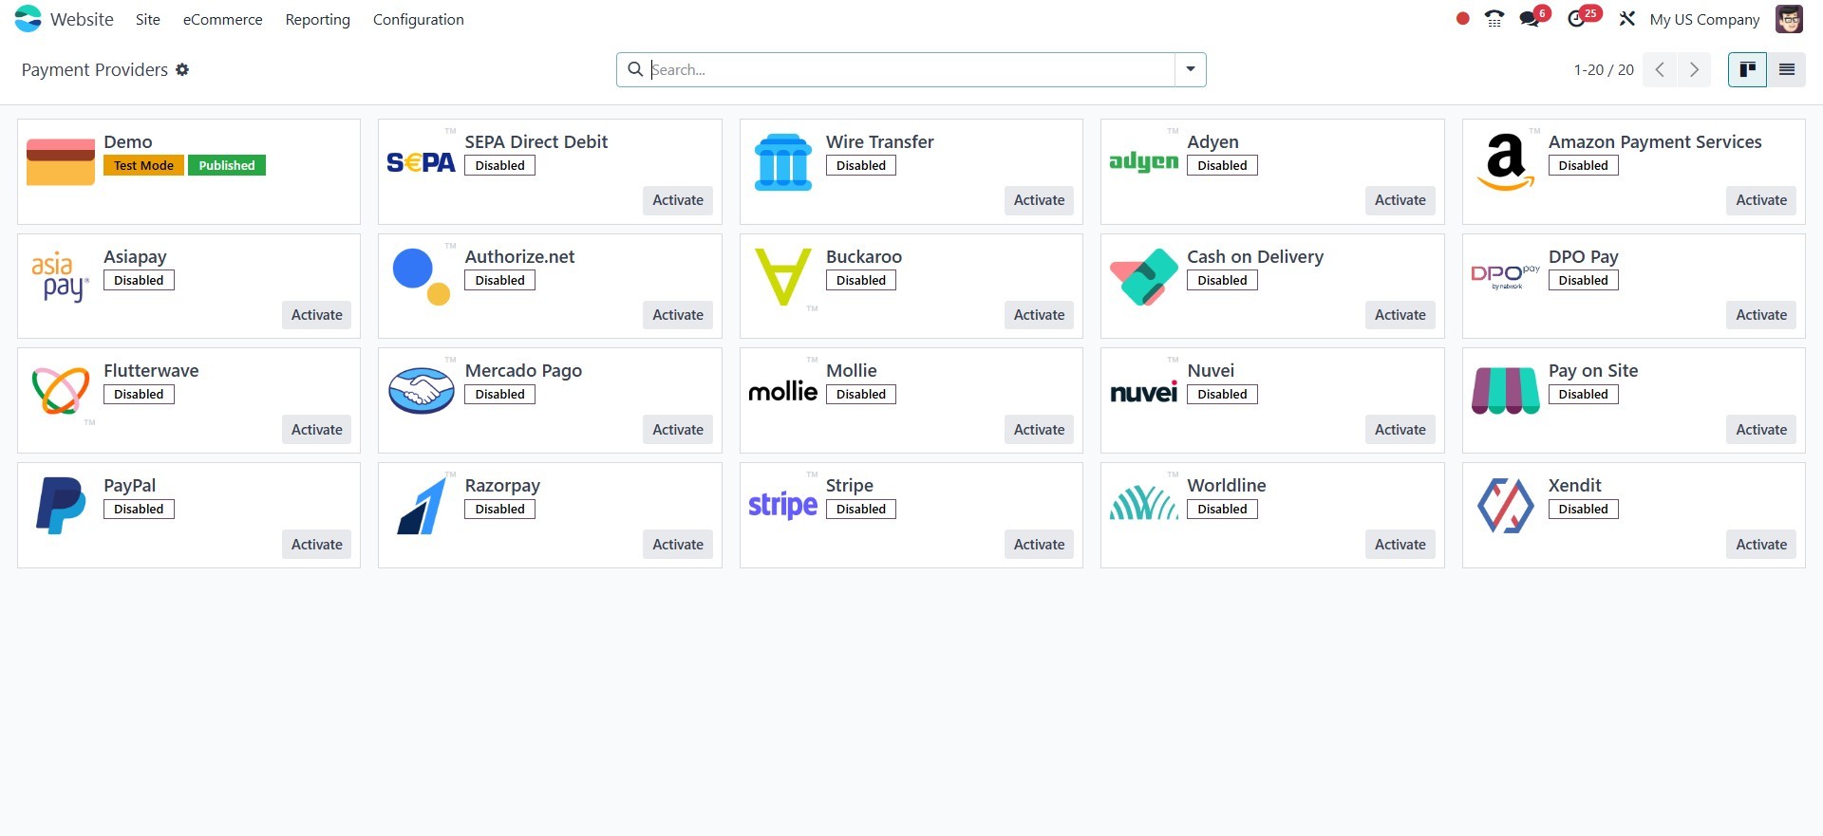Click the Buckaroo logo
This screenshot has width=1823, height=836.
(x=783, y=277)
